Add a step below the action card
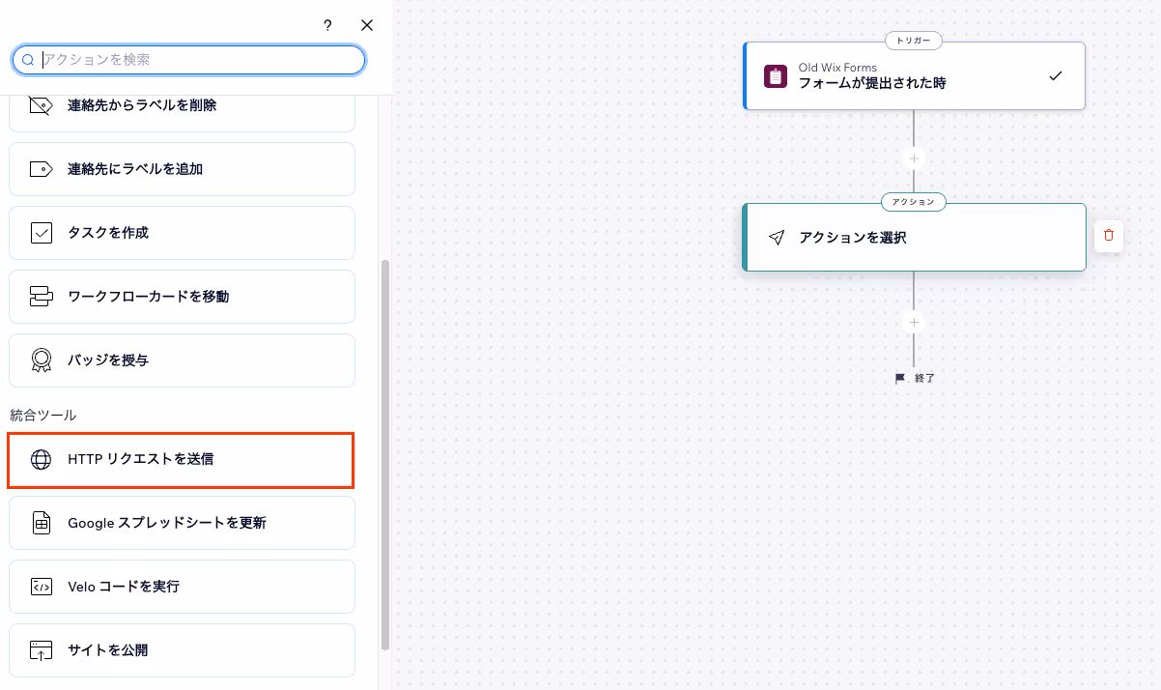This screenshot has height=690, width=1161. pyautogui.click(x=914, y=323)
